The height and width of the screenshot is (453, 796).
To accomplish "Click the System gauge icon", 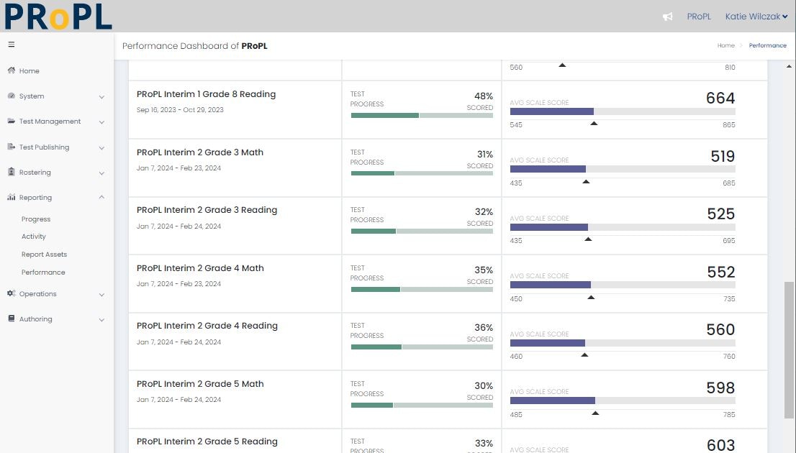I will [x=12, y=96].
